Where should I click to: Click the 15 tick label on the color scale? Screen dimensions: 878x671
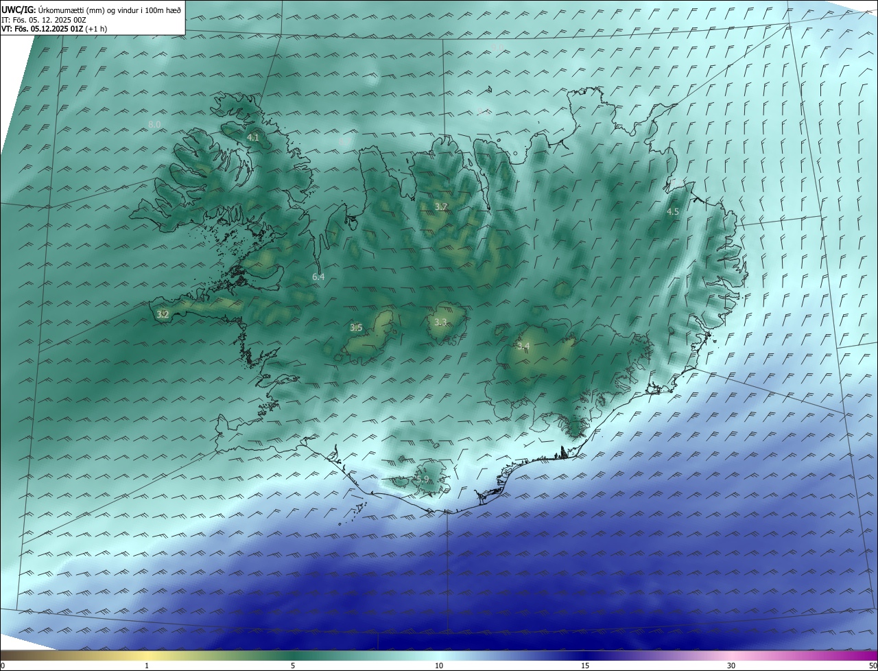pos(585,666)
